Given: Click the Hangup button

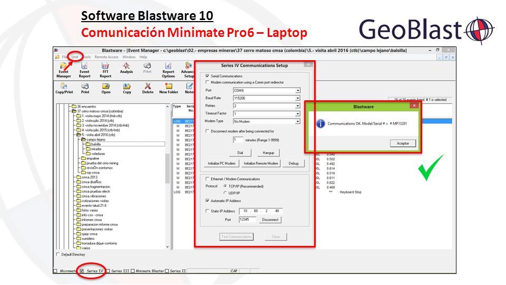Looking at the screenshot, I should pyautogui.click(x=268, y=153).
